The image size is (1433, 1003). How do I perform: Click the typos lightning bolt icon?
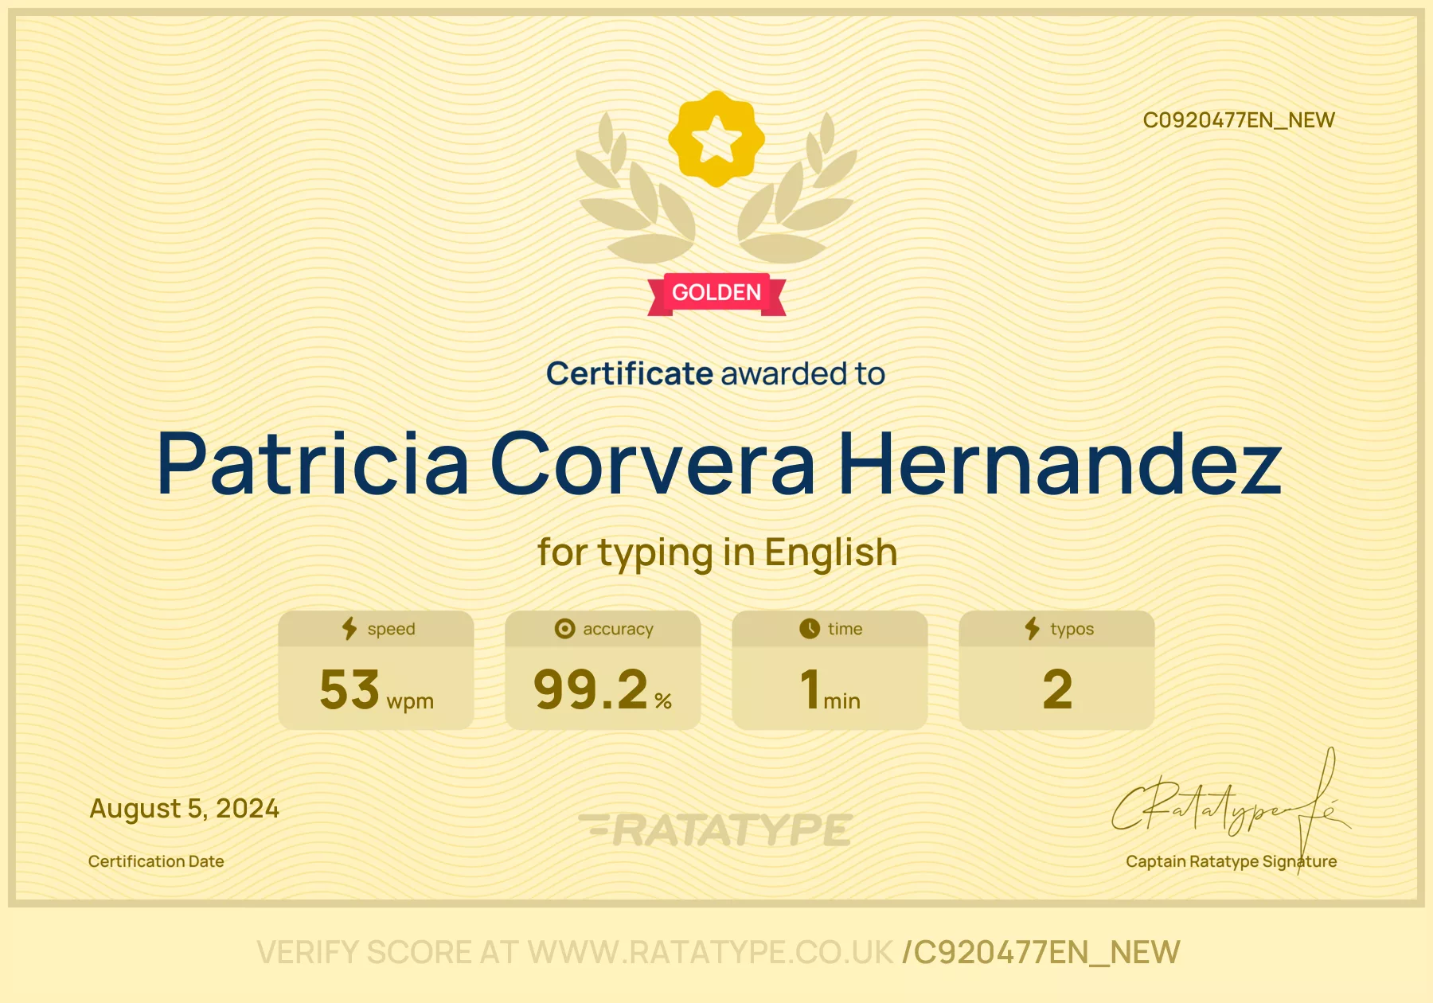pos(1033,629)
